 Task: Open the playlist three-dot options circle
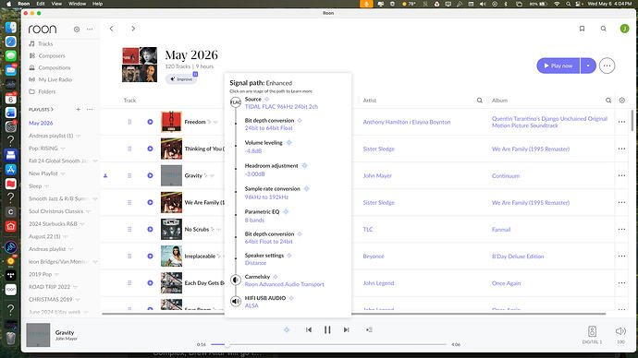pos(607,66)
